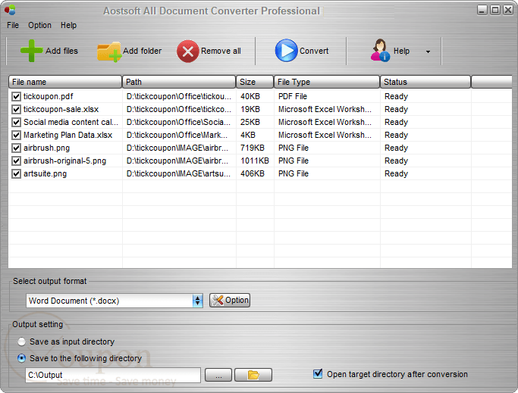Open the Help menu
Screen dimensions: 518x393
click(x=68, y=25)
